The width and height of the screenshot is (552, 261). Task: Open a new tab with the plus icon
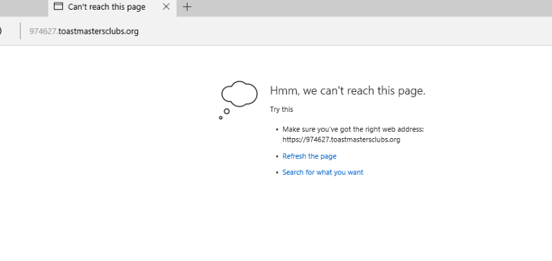[x=187, y=7]
